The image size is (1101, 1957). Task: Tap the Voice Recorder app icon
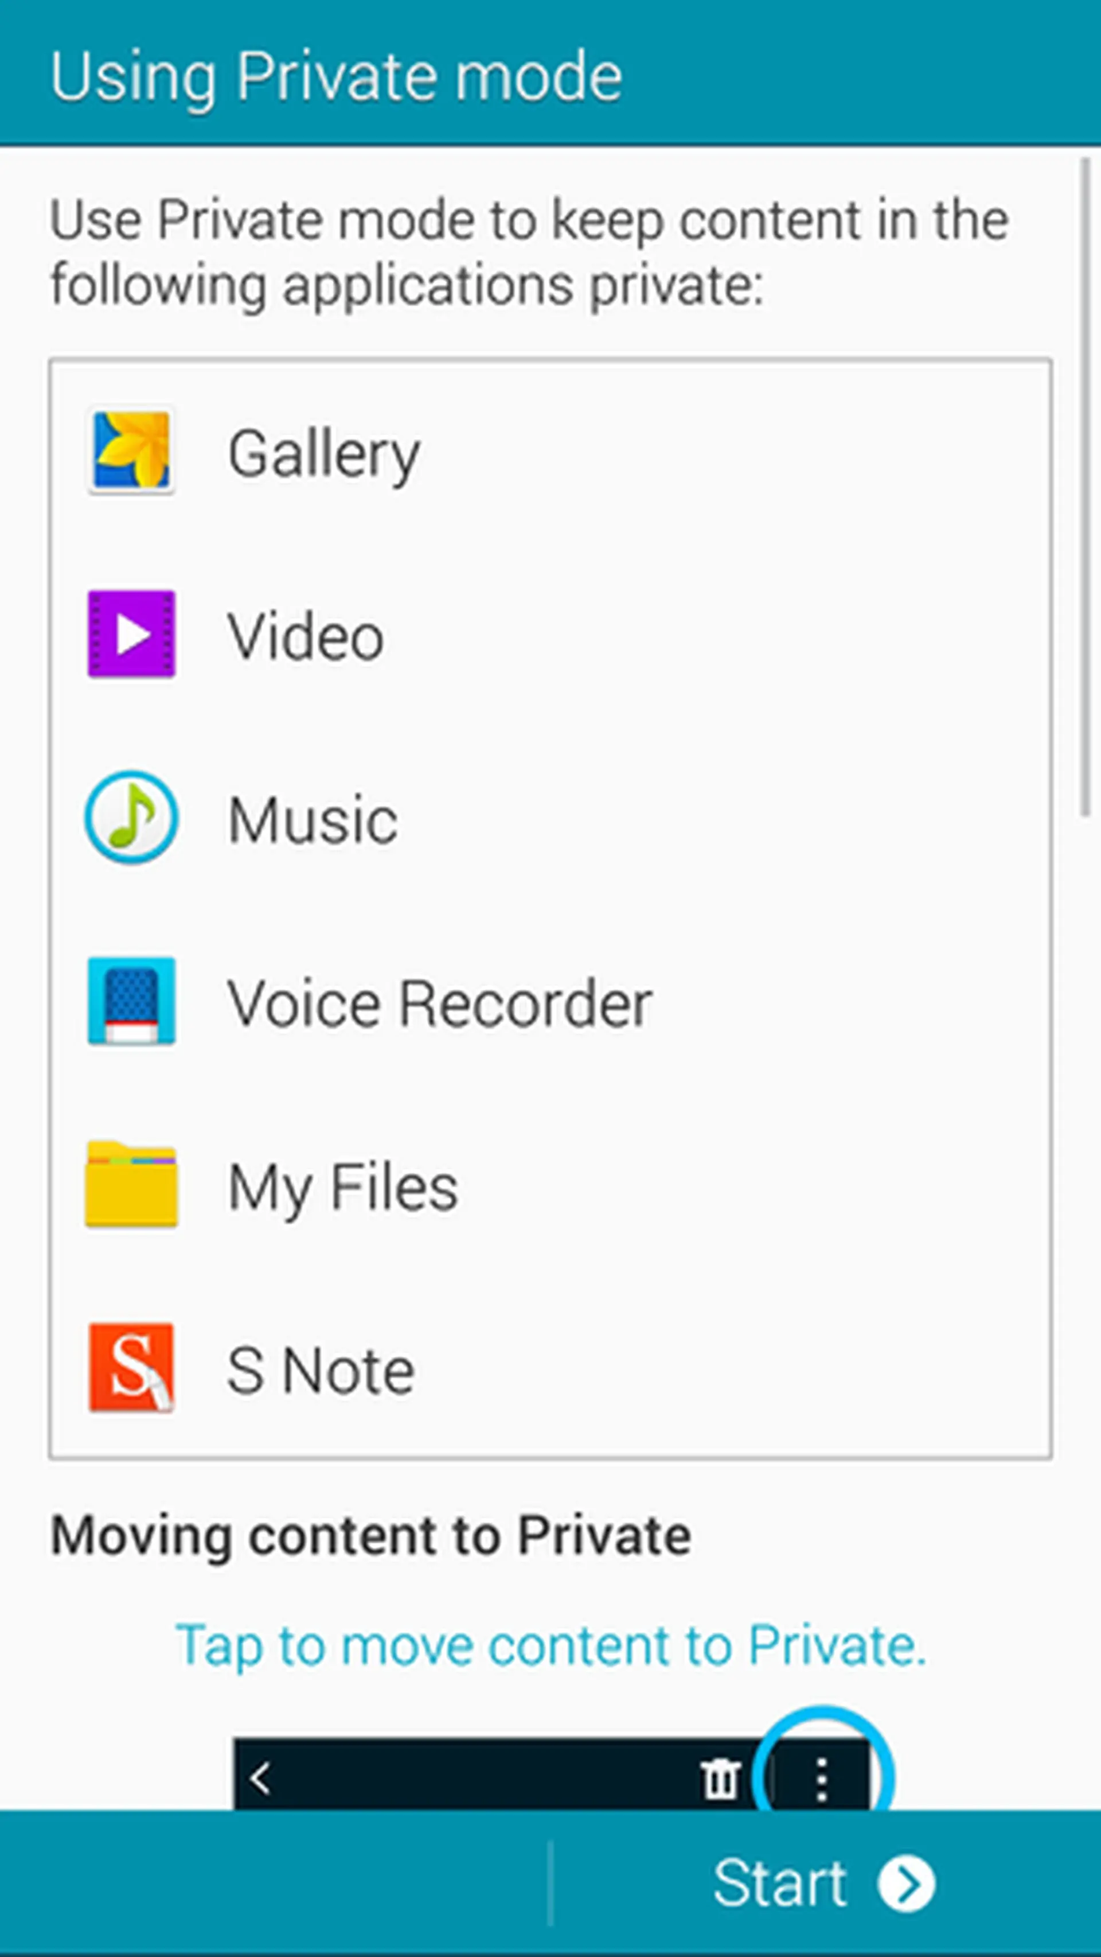coord(131,1001)
